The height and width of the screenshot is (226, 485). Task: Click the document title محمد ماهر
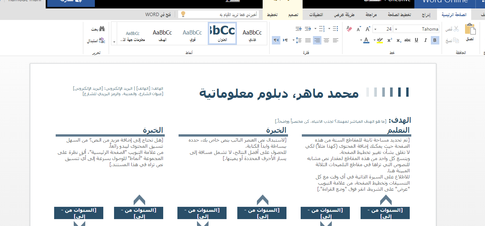pos(279,93)
